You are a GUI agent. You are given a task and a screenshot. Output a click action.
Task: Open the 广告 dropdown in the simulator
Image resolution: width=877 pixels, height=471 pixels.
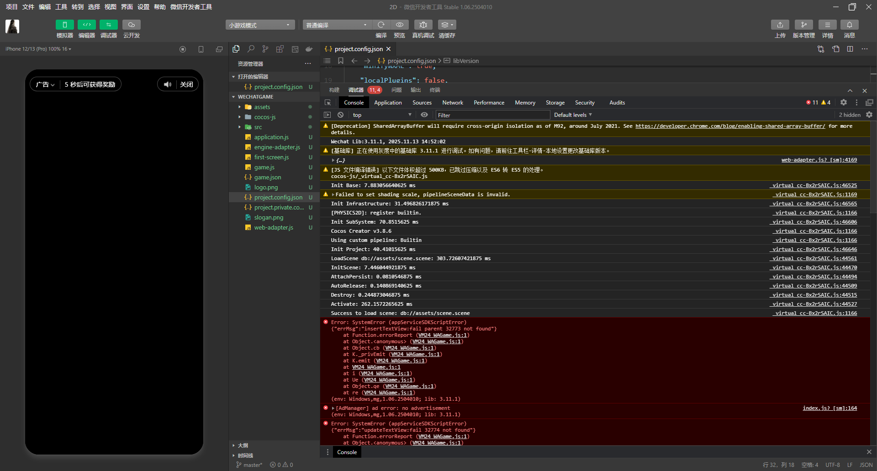pos(45,84)
